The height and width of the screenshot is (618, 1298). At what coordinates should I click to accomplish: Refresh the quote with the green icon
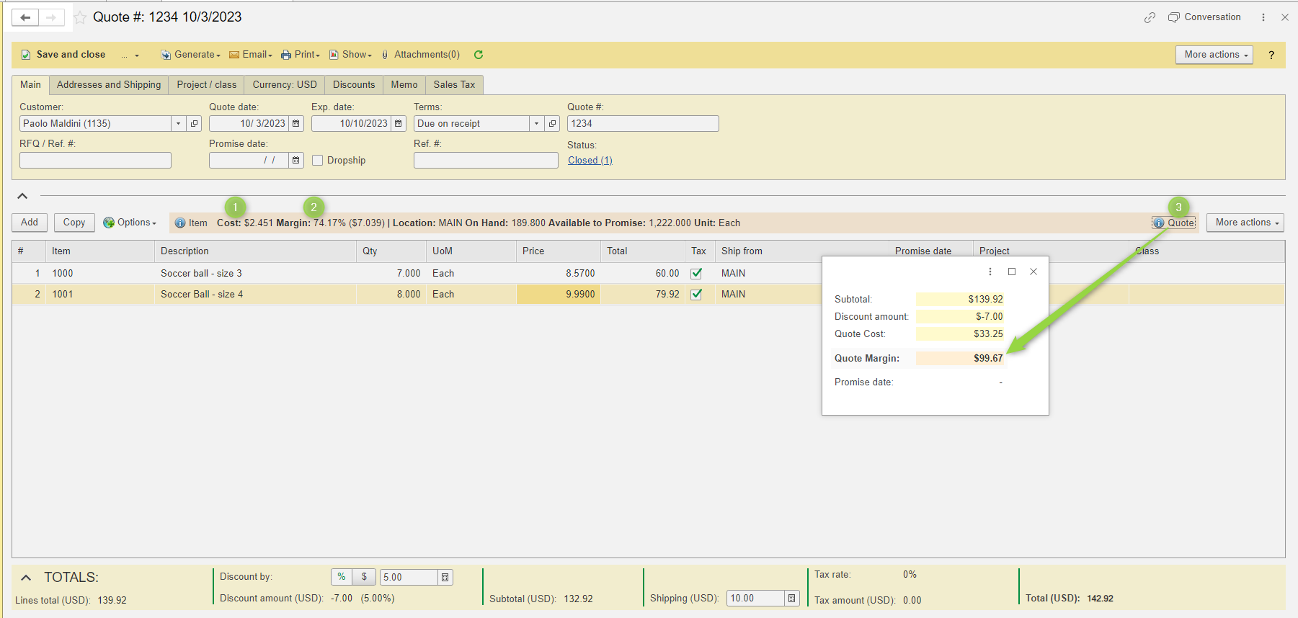479,55
